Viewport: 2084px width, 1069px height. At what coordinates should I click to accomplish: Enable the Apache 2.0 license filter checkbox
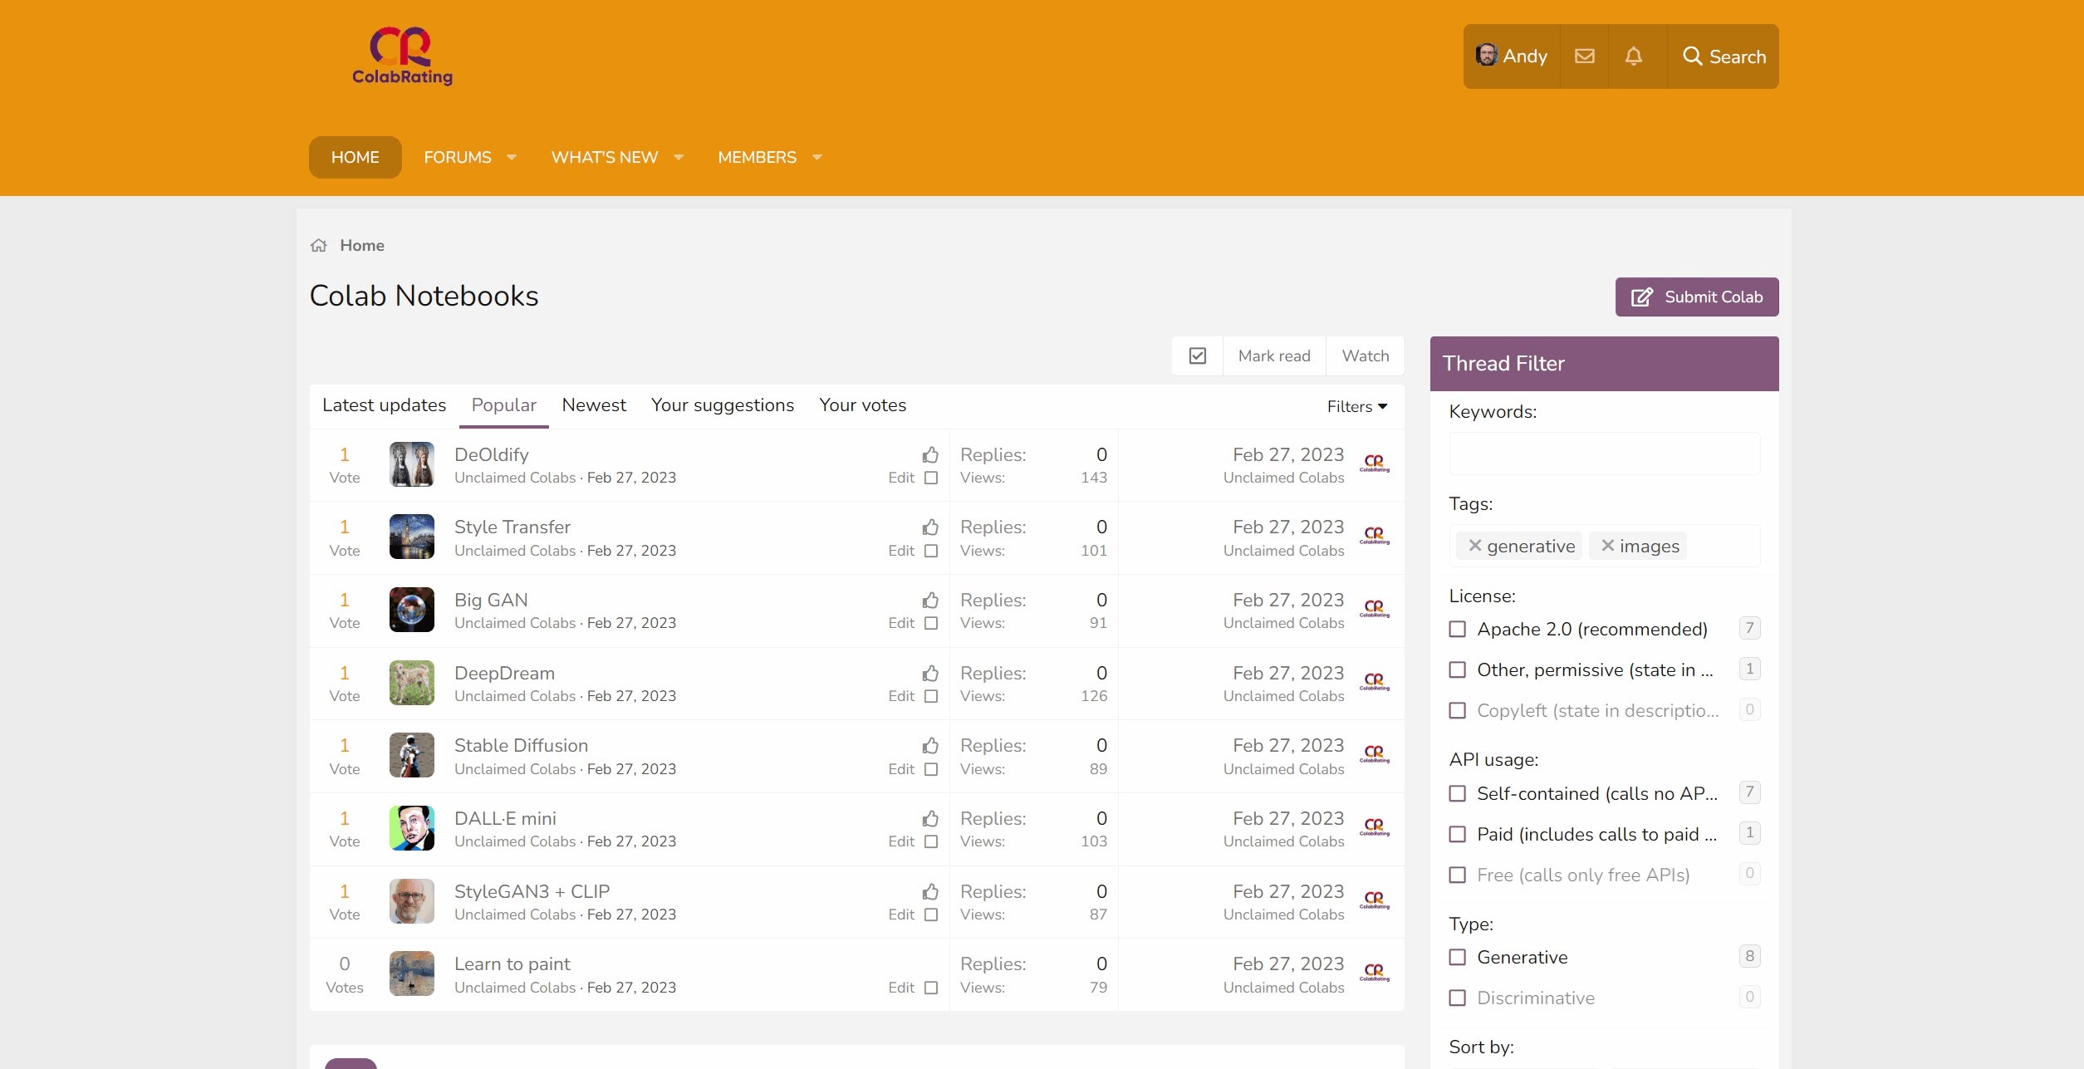[x=1457, y=630]
